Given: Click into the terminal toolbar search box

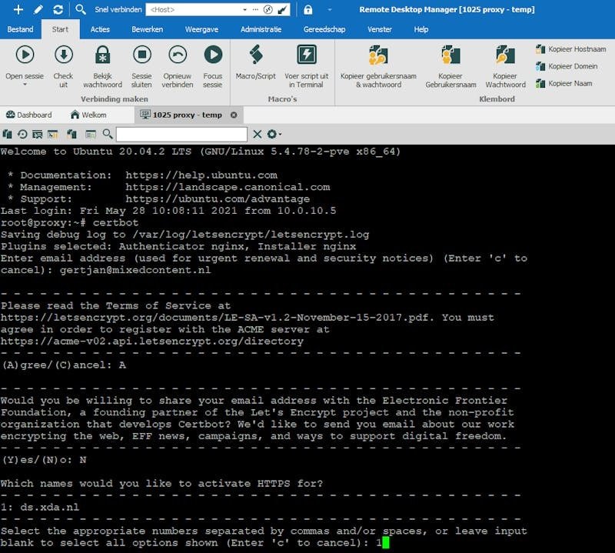Looking at the screenshot, I should pyautogui.click(x=181, y=135).
